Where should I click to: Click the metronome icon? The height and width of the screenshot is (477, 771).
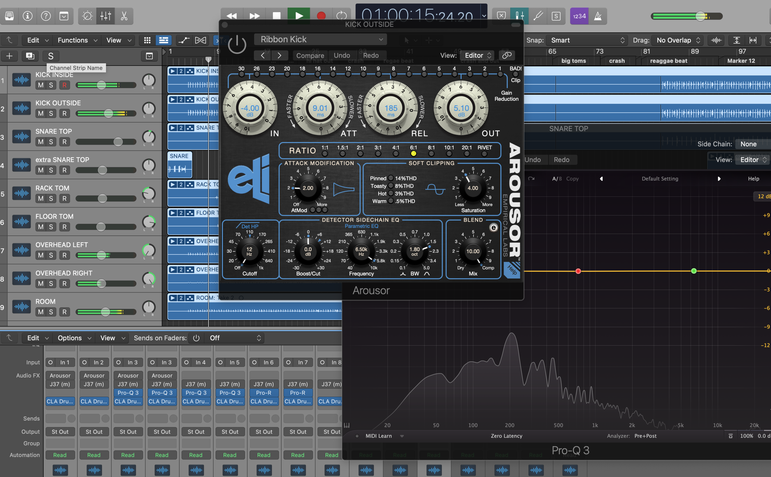(598, 16)
